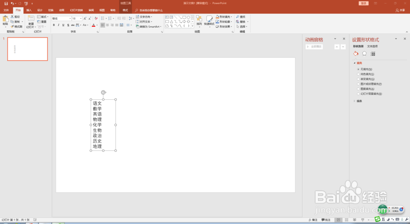Switch to Format (格式) drawing tools tab

click(x=125, y=10)
